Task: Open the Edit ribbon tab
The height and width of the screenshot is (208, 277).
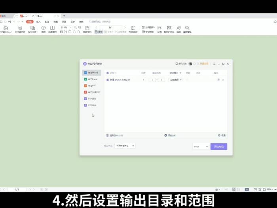Action: pyautogui.click(x=55, y=22)
